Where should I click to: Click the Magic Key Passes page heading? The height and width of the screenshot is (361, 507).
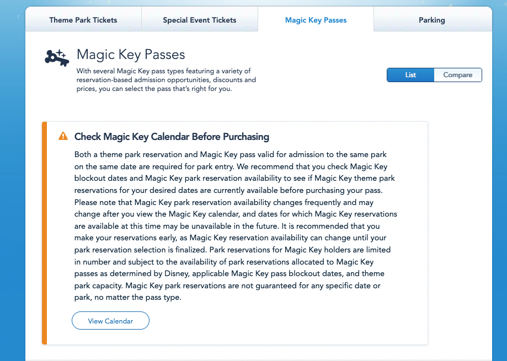pos(131,54)
